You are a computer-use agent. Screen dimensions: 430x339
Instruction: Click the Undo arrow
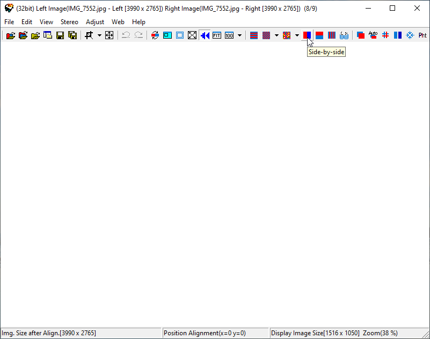pos(126,35)
